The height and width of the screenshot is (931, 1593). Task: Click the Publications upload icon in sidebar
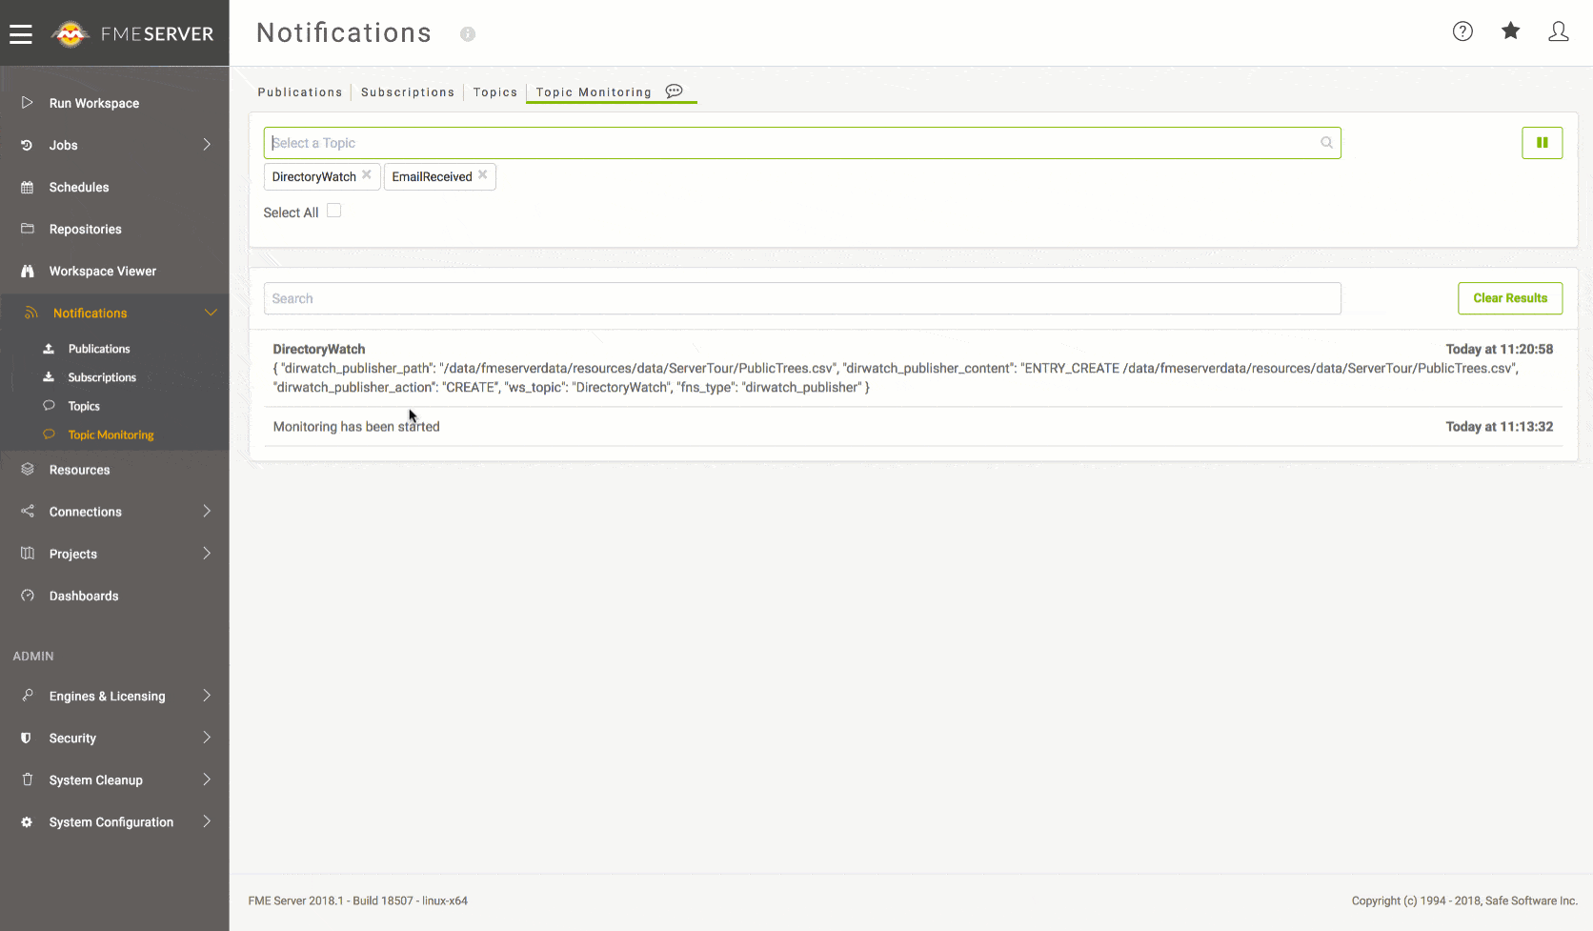coord(49,349)
